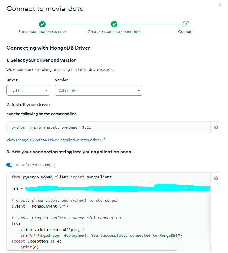Image resolution: width=228 pixels, height=253 pixels.
Task: Copy the pip install command
Action: point(216,127)
